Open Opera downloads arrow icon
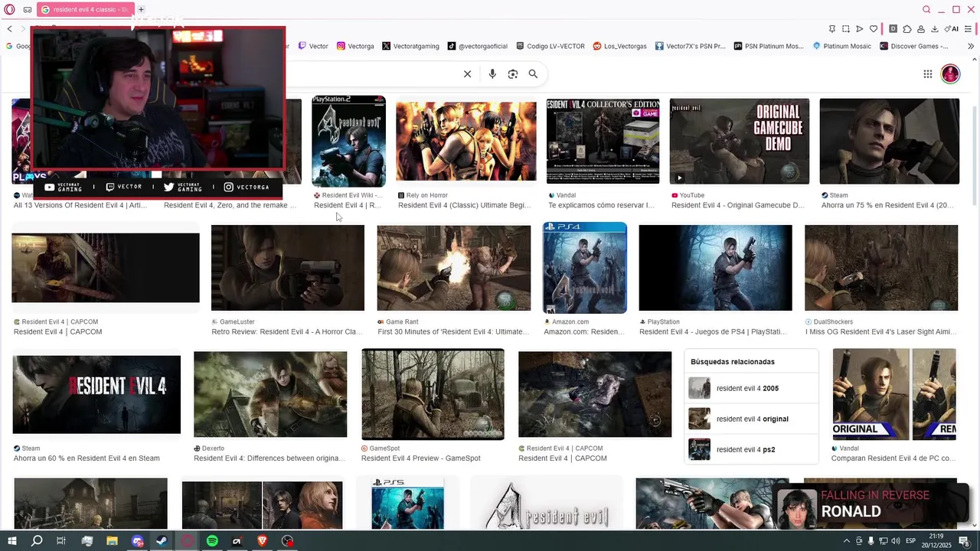The width and height of the screenshot is (980, 551). (935, 29)
